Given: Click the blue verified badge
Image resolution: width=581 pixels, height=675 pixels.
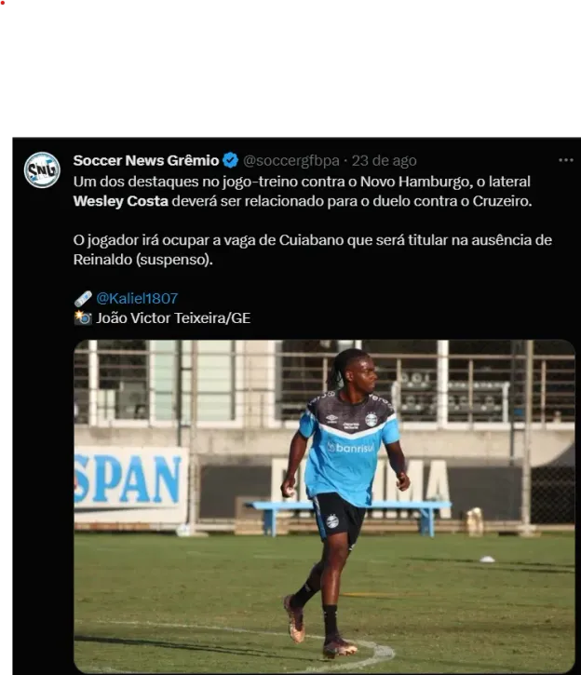Looking at the screenshot, I should [x=231, y=160].
